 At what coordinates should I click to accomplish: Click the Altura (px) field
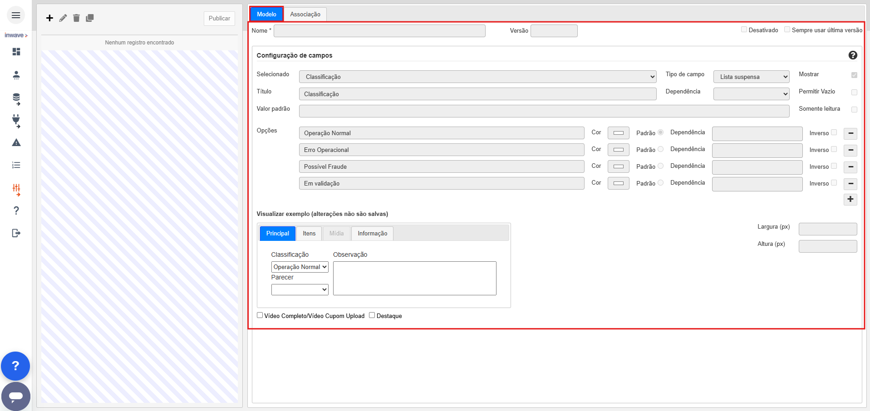click(828, 246)
